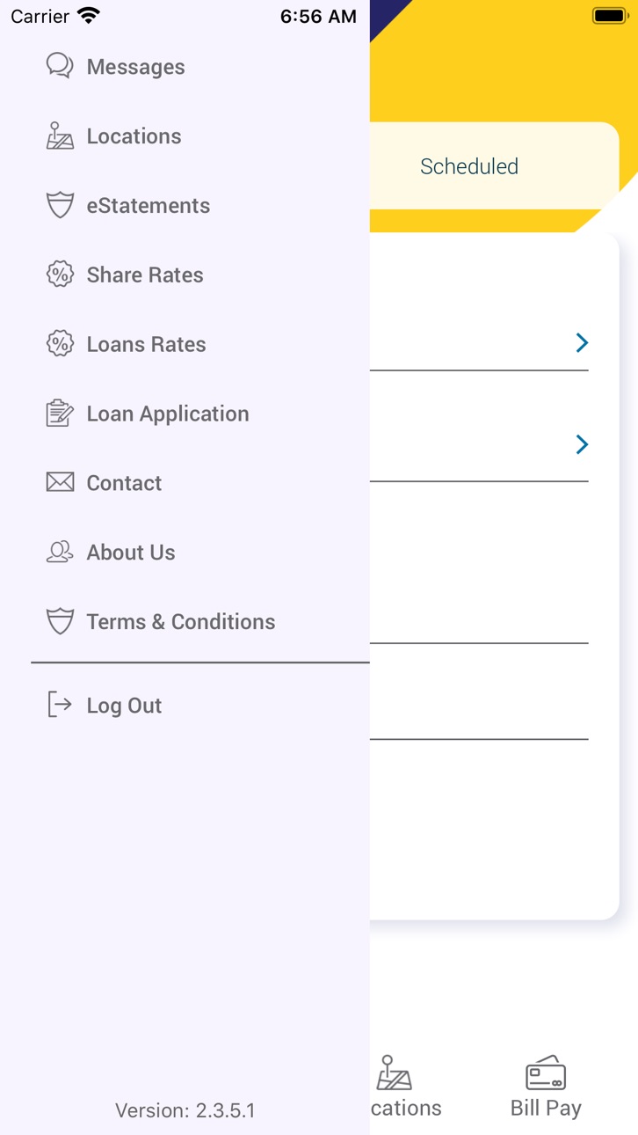Open the Bill Pay bottom tab
The width and height of the screenshot is (638, 1135).
tap(546, 1087)
